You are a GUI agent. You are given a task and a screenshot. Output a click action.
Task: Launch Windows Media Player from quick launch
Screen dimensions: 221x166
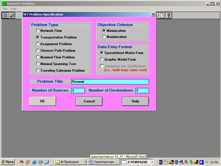click(40, 162)
